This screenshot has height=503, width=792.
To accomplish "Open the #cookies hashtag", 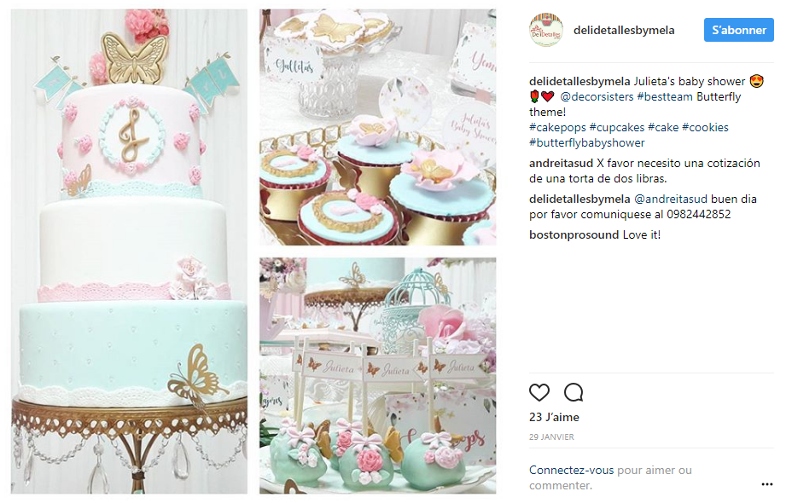I will (705, 128).
